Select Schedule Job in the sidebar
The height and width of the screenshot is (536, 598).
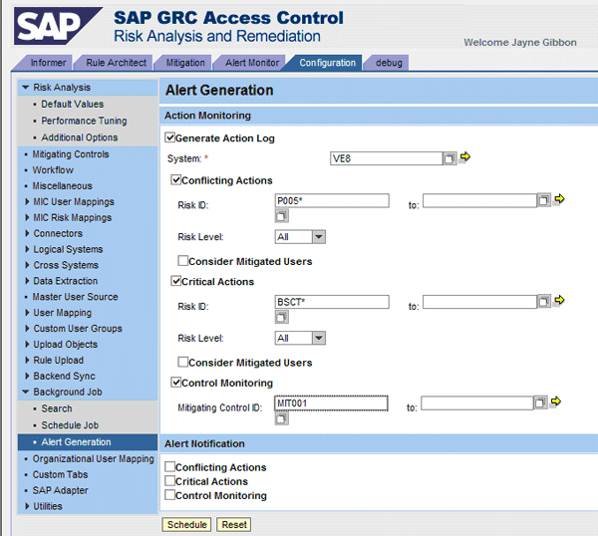[x=69, y=425]
